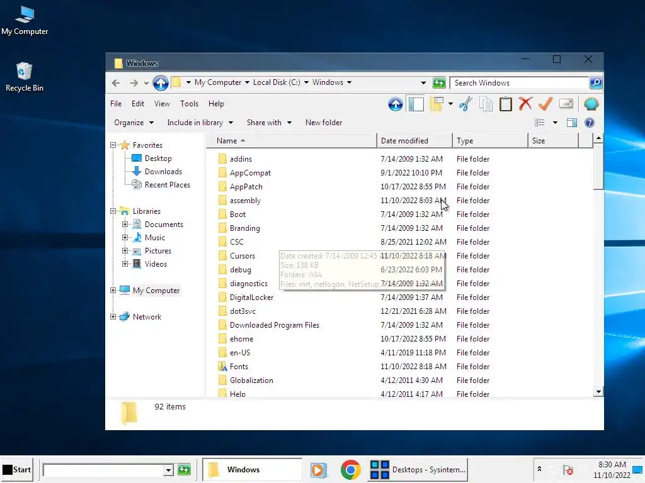Show hidden system tray icons
This screenshot has height=483, width=645.
click(539, 469)
